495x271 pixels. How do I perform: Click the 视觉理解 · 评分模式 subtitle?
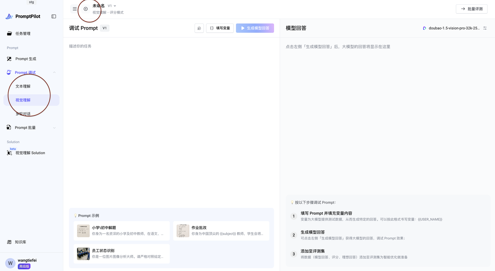point(108,12)
